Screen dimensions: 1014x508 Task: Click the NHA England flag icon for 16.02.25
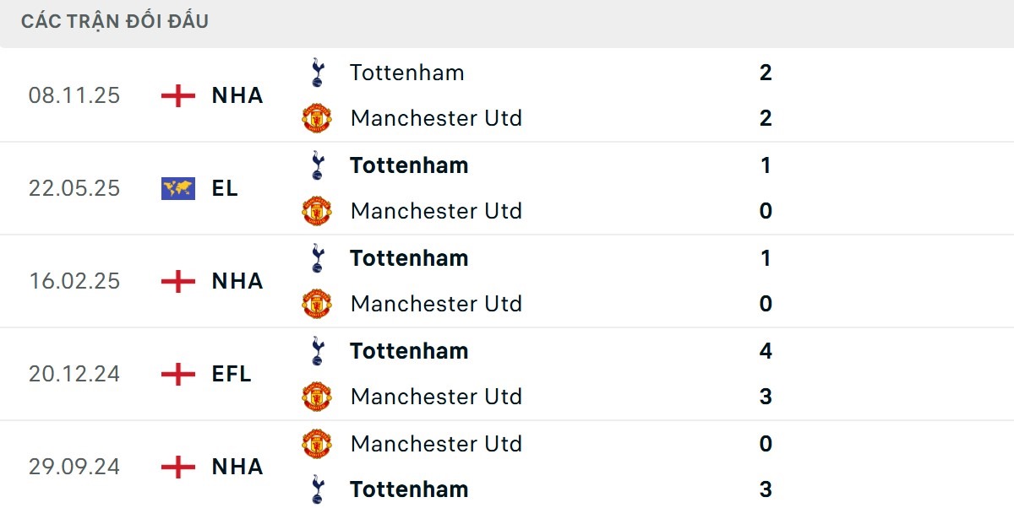click(178, 281)
